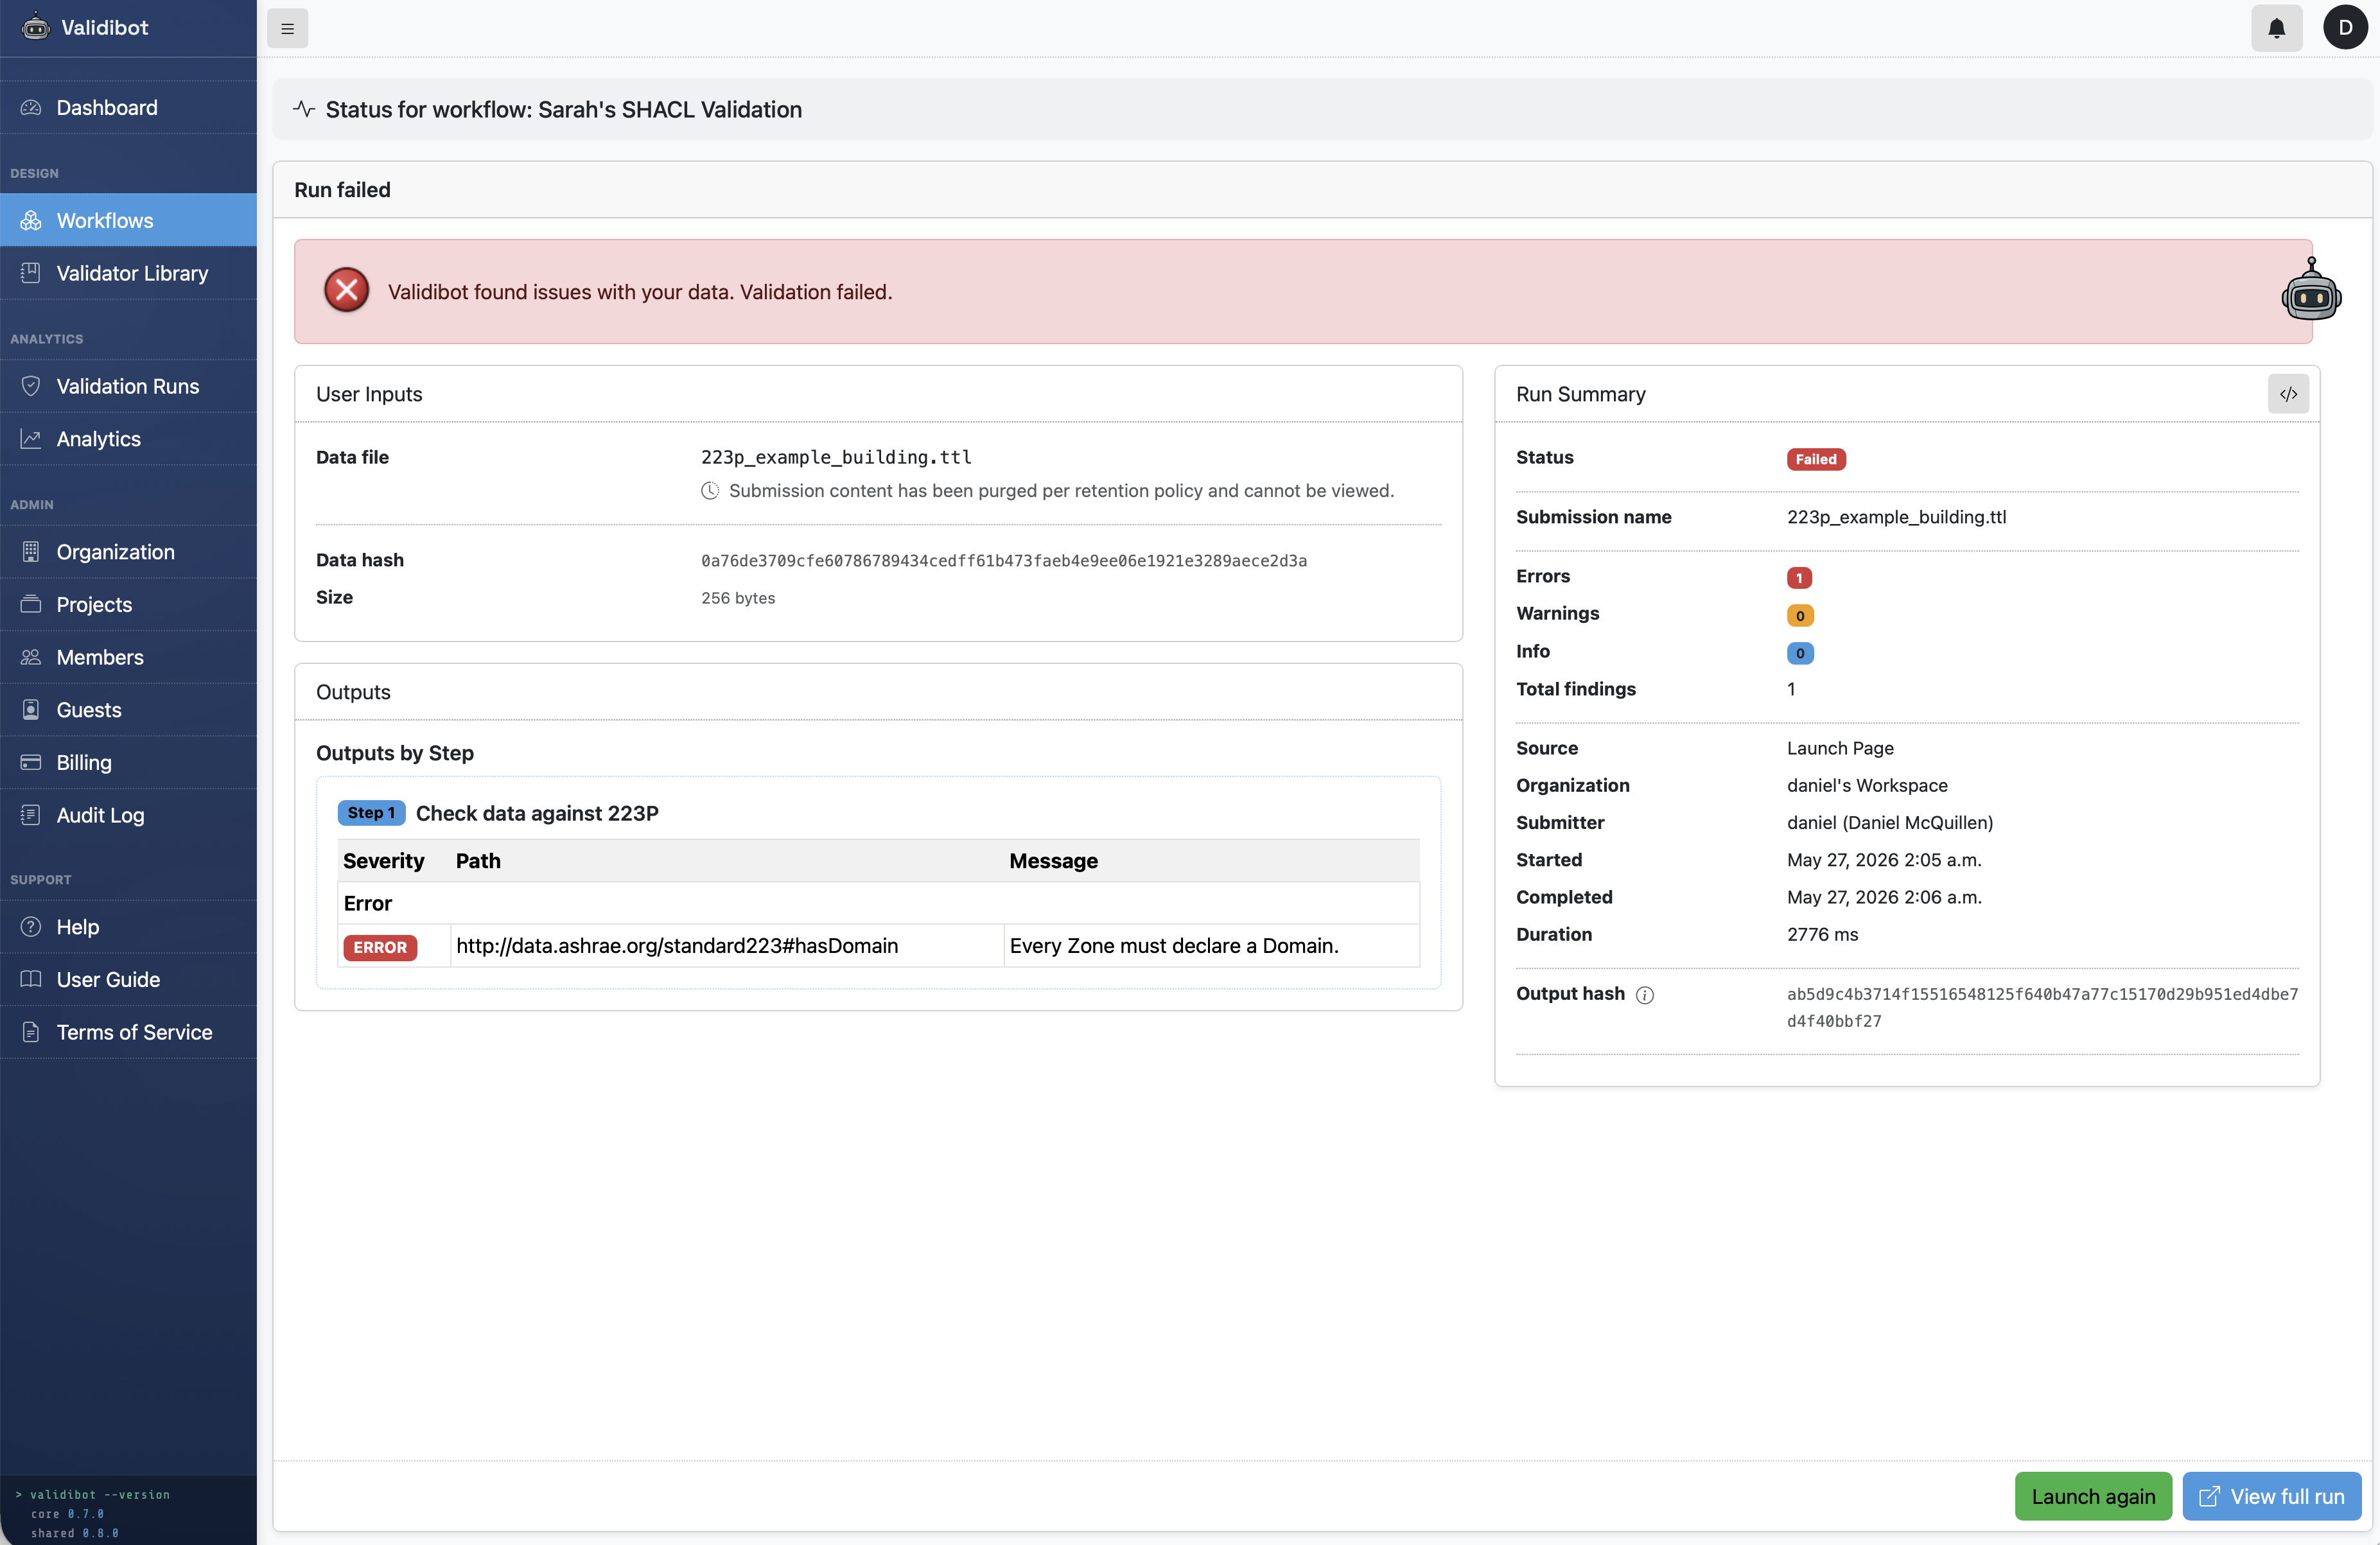2380x1545 pixels.
Task: Click the 'Launch Page' source value
Action: [1840, 748]
